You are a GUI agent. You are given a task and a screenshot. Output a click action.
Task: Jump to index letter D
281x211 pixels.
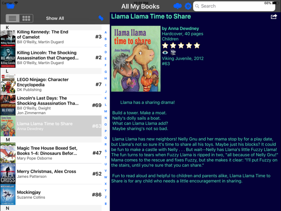pos(106,52)
